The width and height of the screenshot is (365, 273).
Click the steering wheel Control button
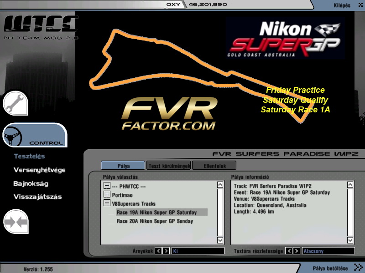point(35,135)
